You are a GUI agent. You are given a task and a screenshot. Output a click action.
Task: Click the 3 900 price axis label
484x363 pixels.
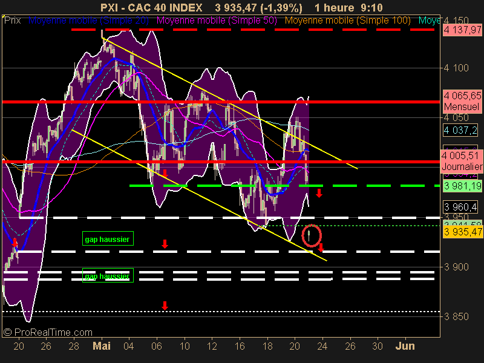tap(456, 267)
